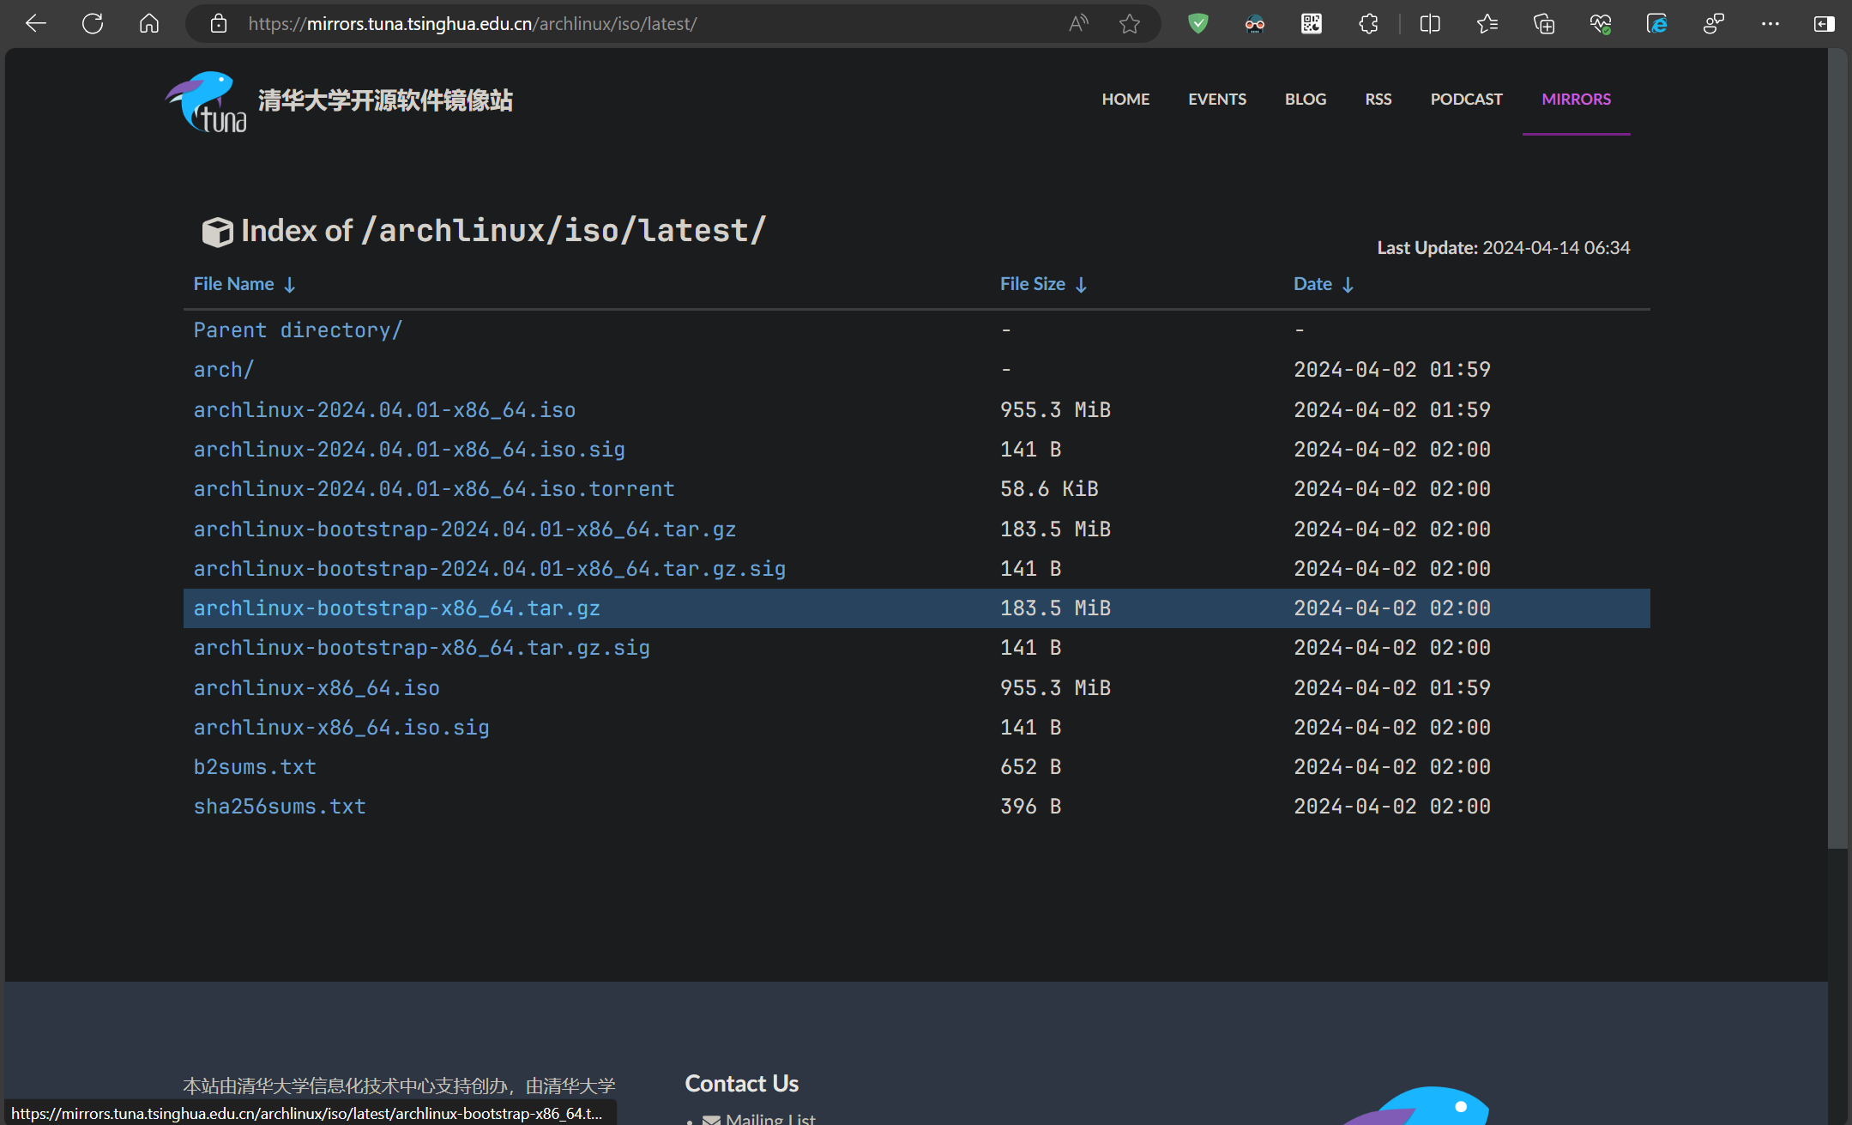Click the TUNA fish logo
This screenshot has height=1125, width=1852.
(206, 101)
